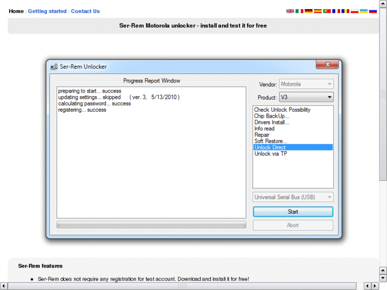Screen dimensions: 387x290
Task: Open the Universal Serial Bus (USB) dropdown
Action: [293, 197]
